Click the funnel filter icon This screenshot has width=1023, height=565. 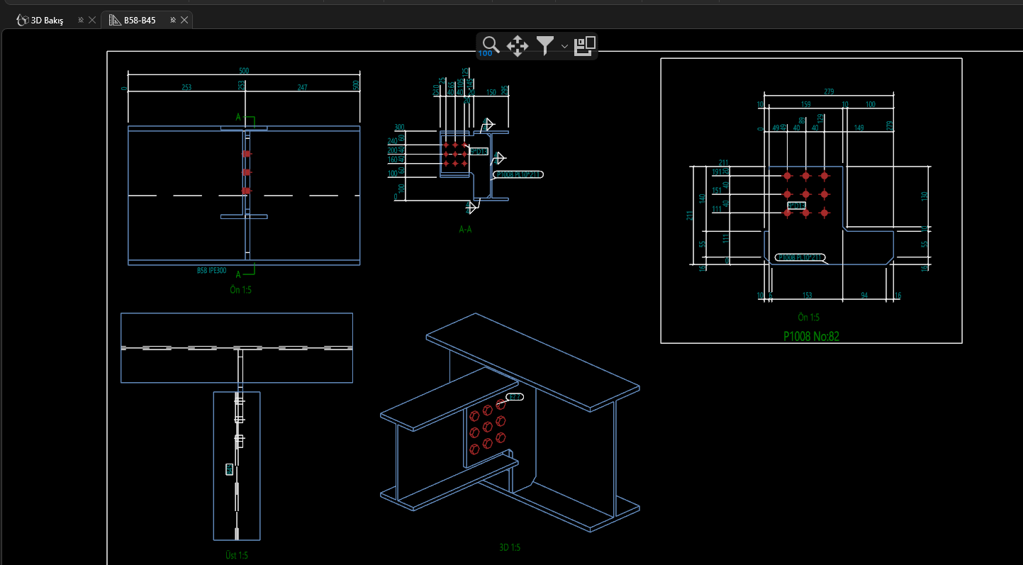tap(544, 46)
